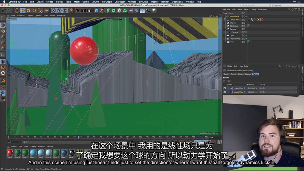
Task: Open the Linear Field icon in toolbar
Action: [x=131, y=10]
